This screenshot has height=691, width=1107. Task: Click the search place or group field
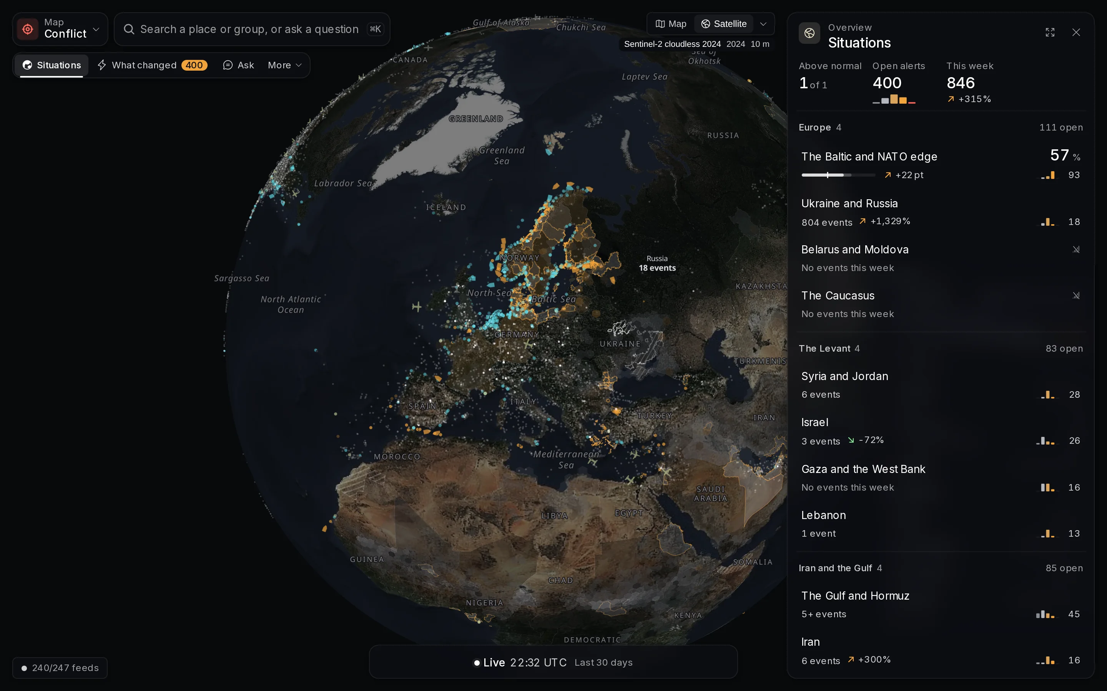pyautogui.click(x=252, y=29)
